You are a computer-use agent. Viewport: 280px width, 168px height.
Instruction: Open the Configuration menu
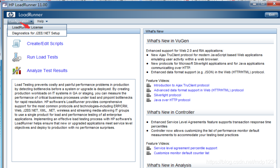click(x=21, y=21)
